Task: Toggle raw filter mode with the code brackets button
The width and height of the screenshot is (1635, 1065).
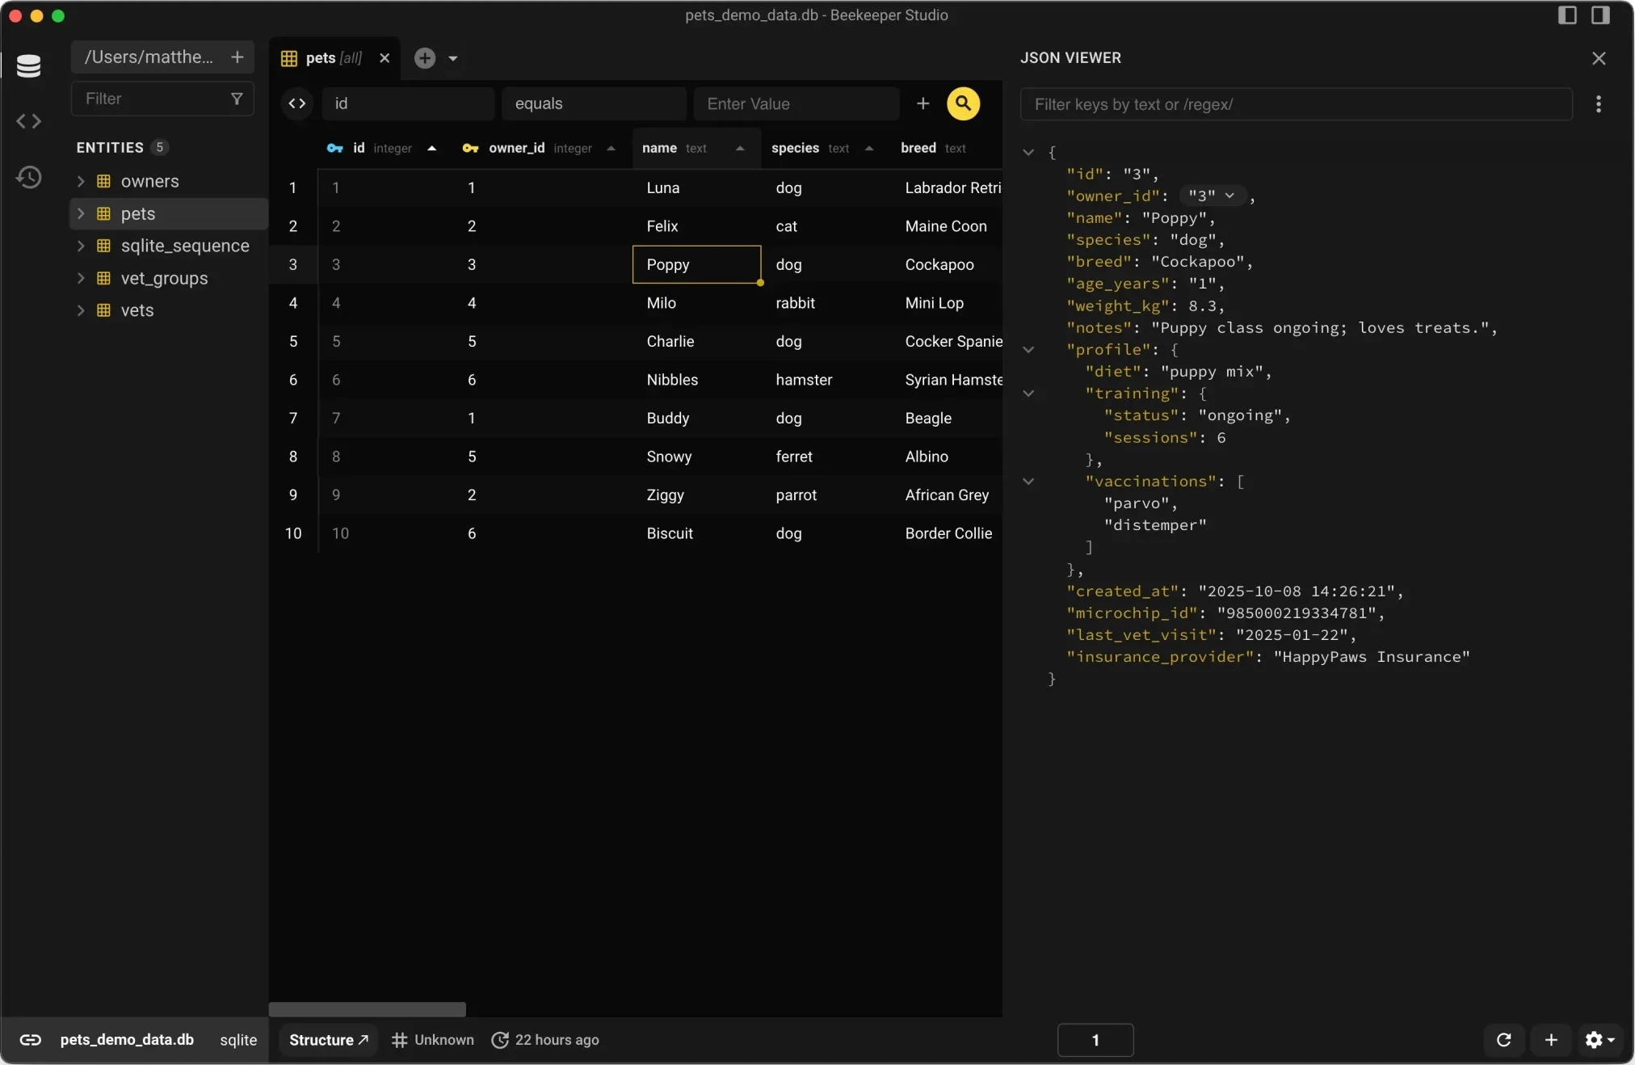Action: (297, 103)
